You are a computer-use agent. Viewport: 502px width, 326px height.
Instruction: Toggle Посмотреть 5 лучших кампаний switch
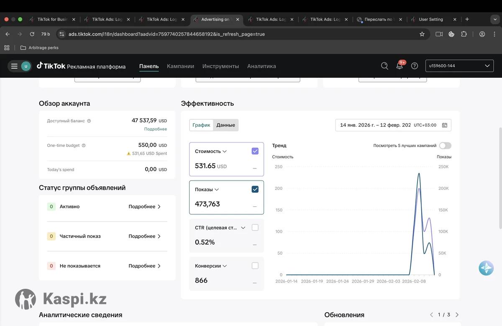[x=445, y=145]
